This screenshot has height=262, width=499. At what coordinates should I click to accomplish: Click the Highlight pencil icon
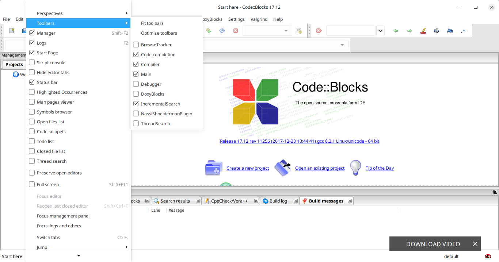point(423,31)
